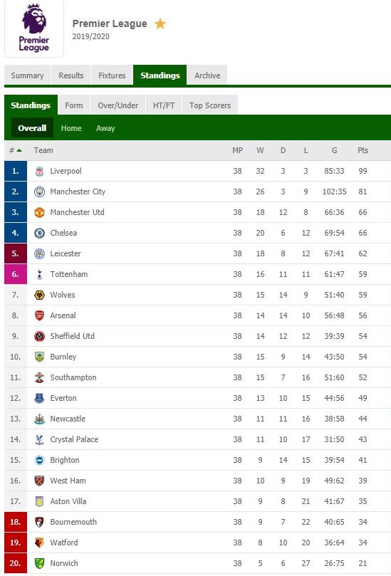The image size is (391, 576).
Task: Select the Away standings filter
Action: click(x=105, y=128)
